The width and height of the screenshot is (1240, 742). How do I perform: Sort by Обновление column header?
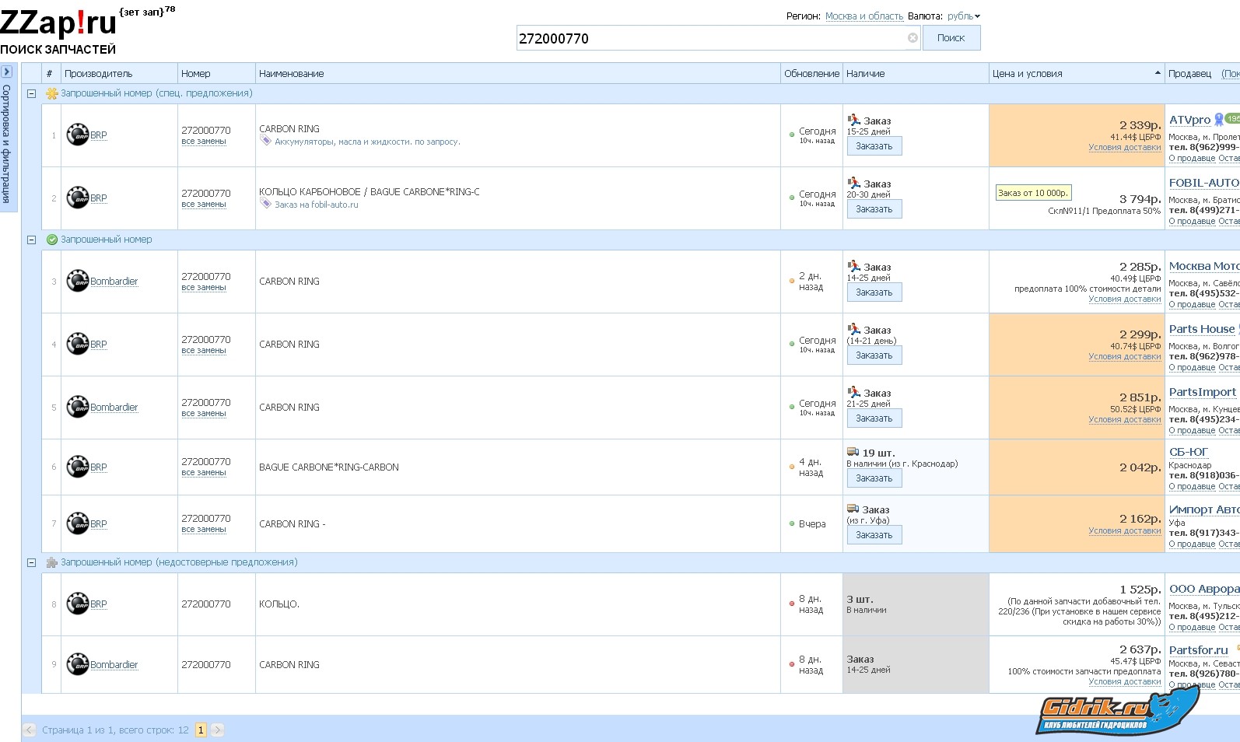(x=811, y=74)
